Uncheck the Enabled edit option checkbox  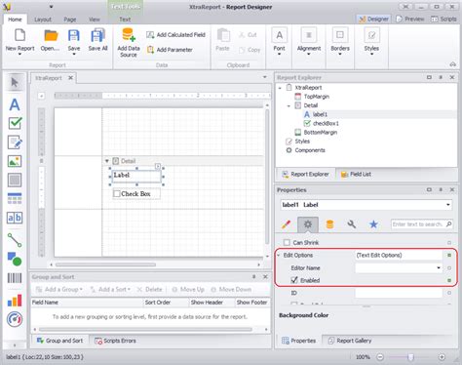[294, 280]
